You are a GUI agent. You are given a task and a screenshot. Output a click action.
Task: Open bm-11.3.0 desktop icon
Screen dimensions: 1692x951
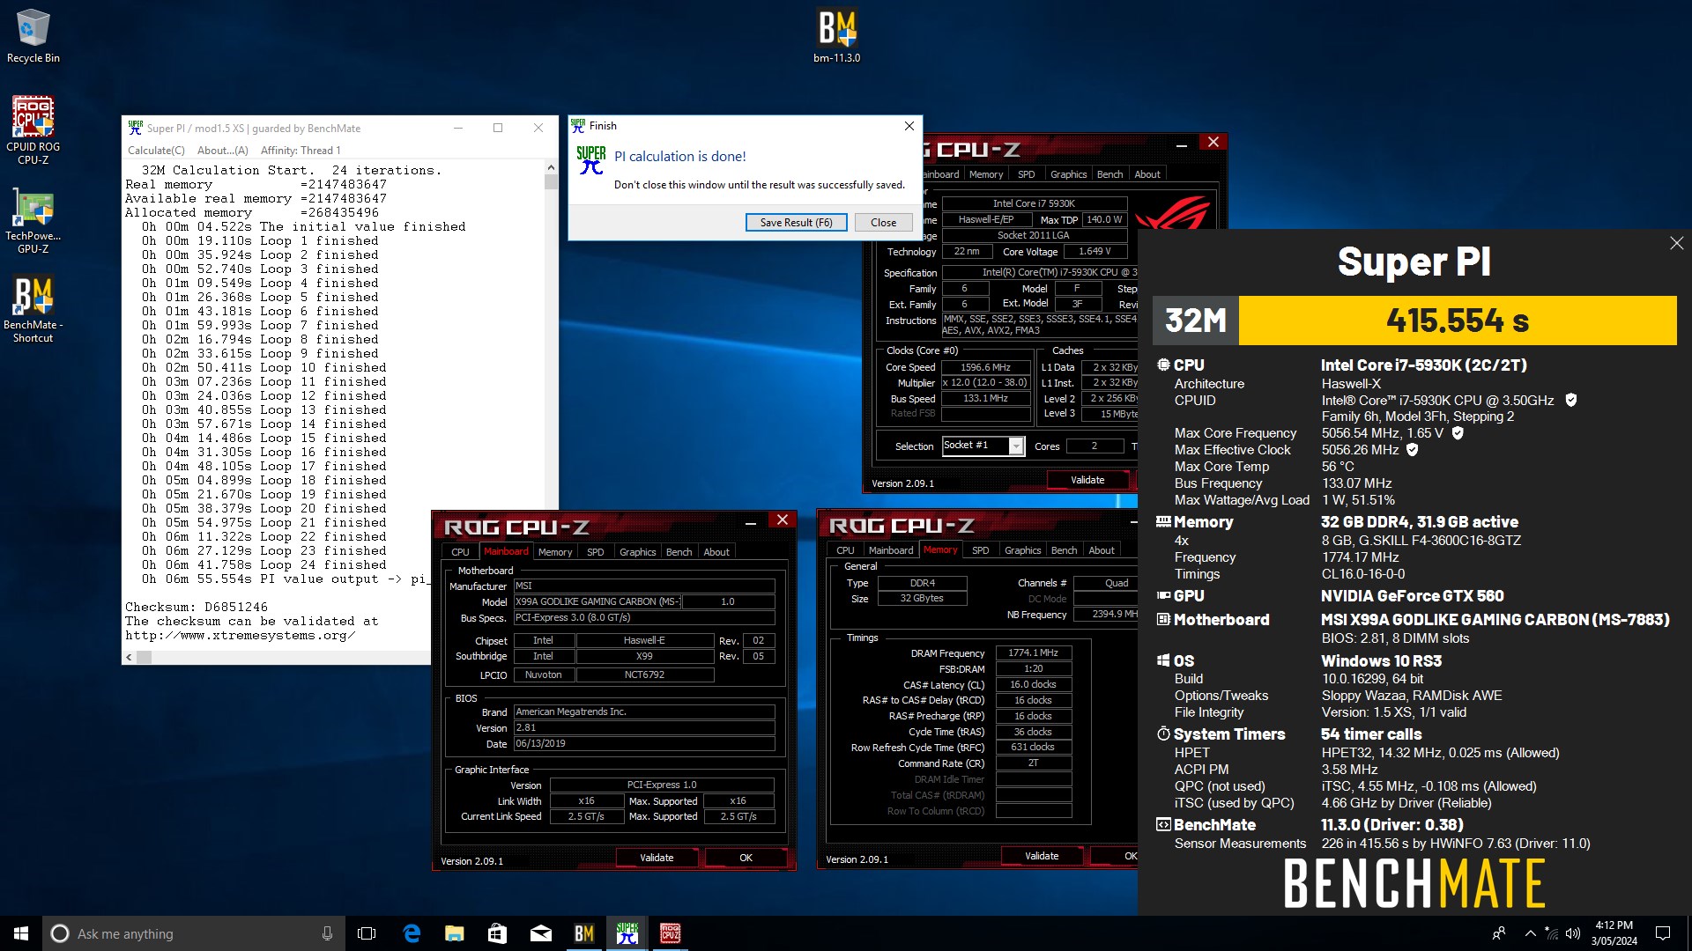coord(836,36)
